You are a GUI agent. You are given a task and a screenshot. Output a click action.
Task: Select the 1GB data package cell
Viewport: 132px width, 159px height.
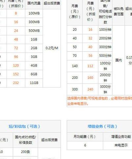point(34,39)
